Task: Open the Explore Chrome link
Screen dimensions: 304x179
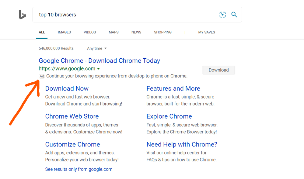Action: 169,116
